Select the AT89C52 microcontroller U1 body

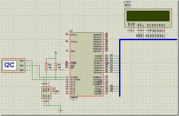click(86, 64)
